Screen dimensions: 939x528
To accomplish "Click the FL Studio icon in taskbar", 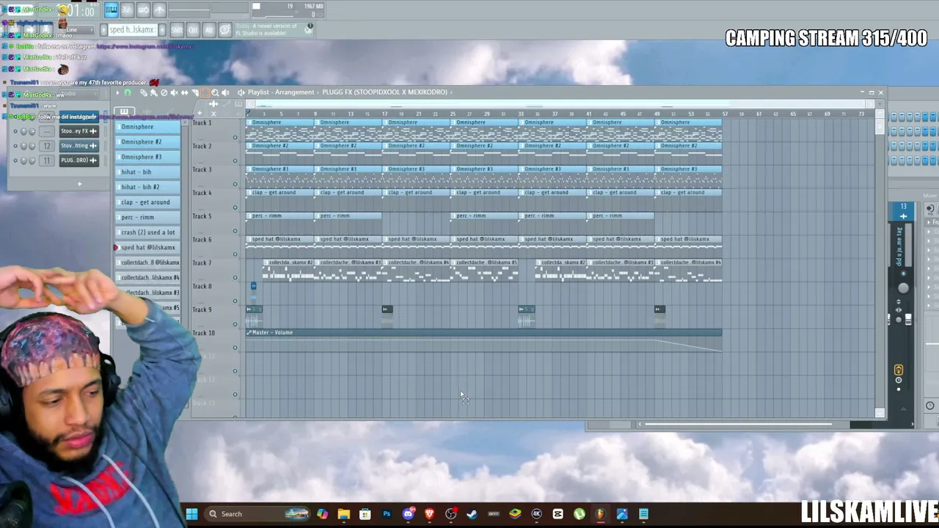I will tap(600, 514).
